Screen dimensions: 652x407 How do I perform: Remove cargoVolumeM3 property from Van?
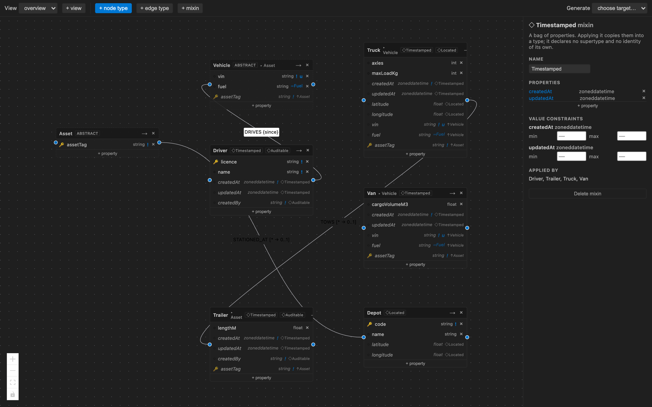coord(461,204)
